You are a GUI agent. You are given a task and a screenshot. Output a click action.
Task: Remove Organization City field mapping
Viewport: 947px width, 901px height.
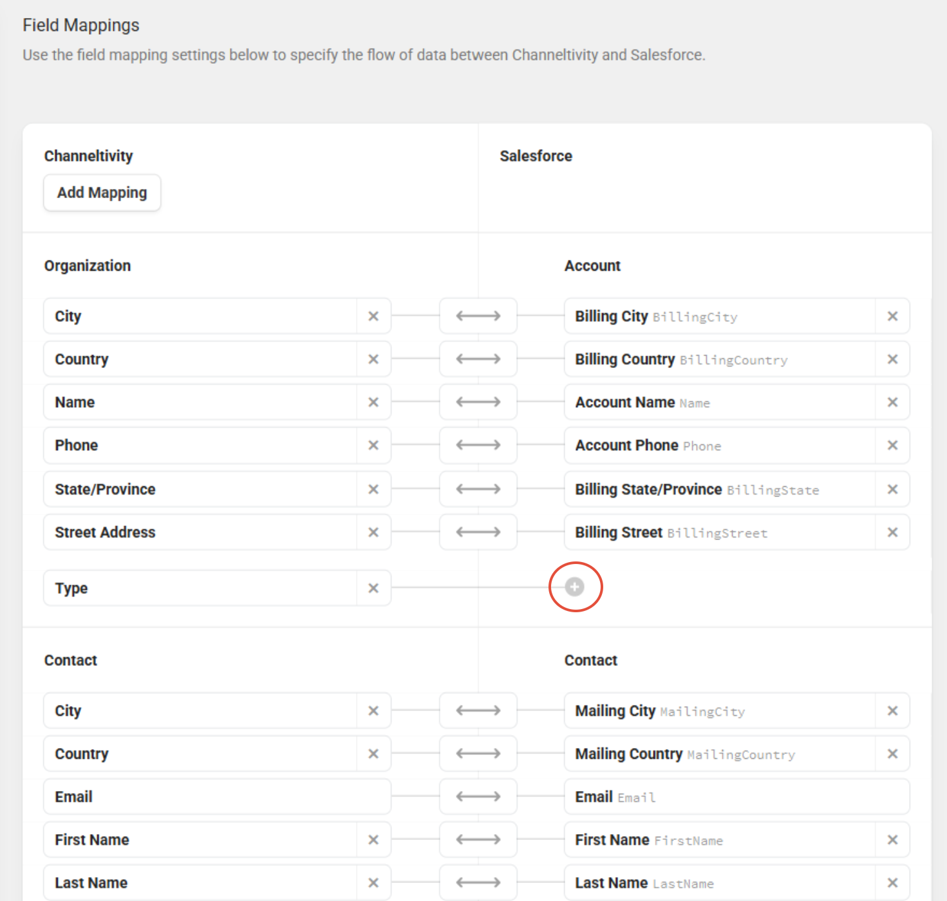pyautogui.click(x=373, y=316)
